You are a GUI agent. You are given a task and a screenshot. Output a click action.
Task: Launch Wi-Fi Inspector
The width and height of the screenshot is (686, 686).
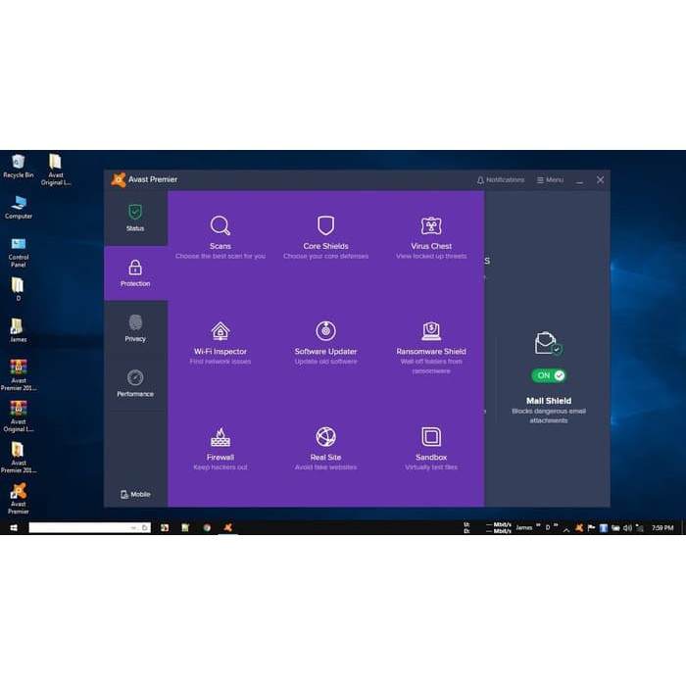pos(220,343)
